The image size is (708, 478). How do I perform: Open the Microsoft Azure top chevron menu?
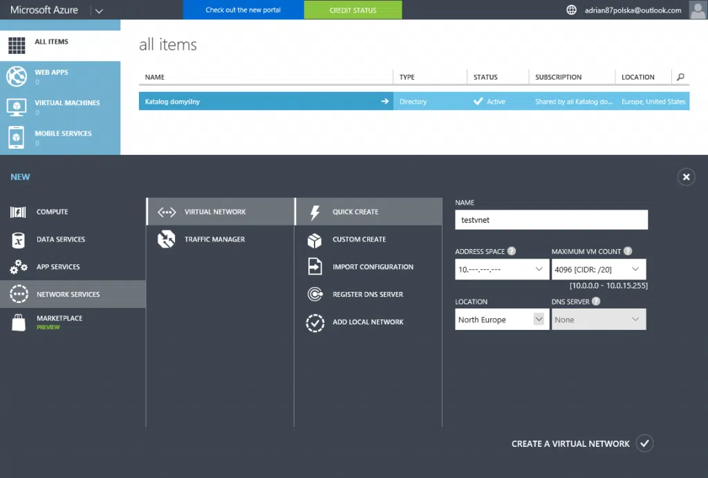(99, 11)
